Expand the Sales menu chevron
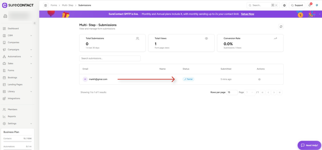The image size is (322, 150). [31, 64]
